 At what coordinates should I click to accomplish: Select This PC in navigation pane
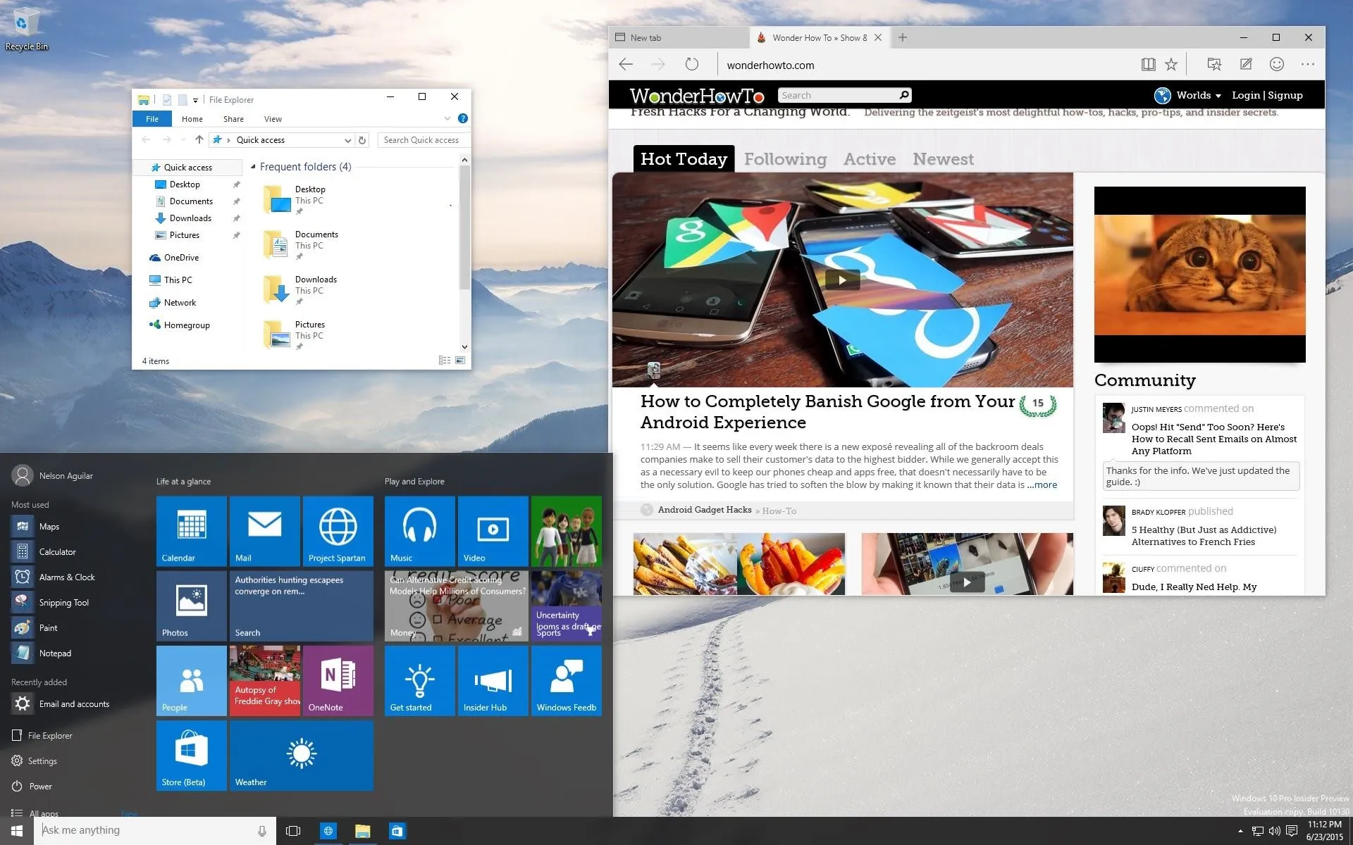point(178,280)
